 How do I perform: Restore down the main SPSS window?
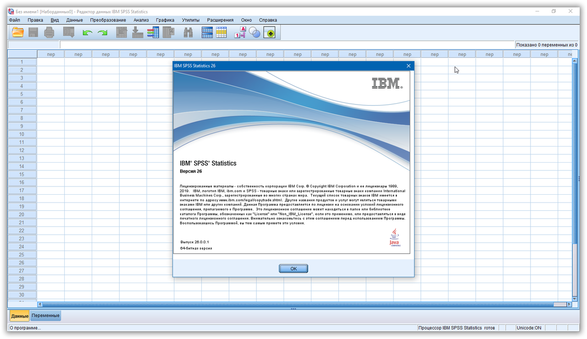tap(554, 11)
